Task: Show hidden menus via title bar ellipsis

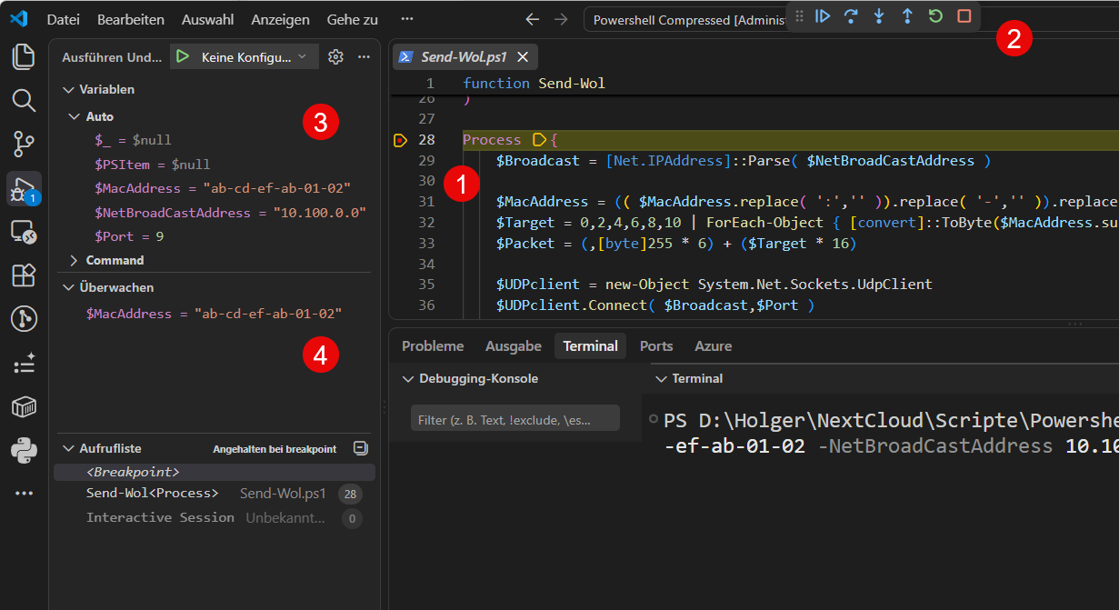Action: [407, 19]
